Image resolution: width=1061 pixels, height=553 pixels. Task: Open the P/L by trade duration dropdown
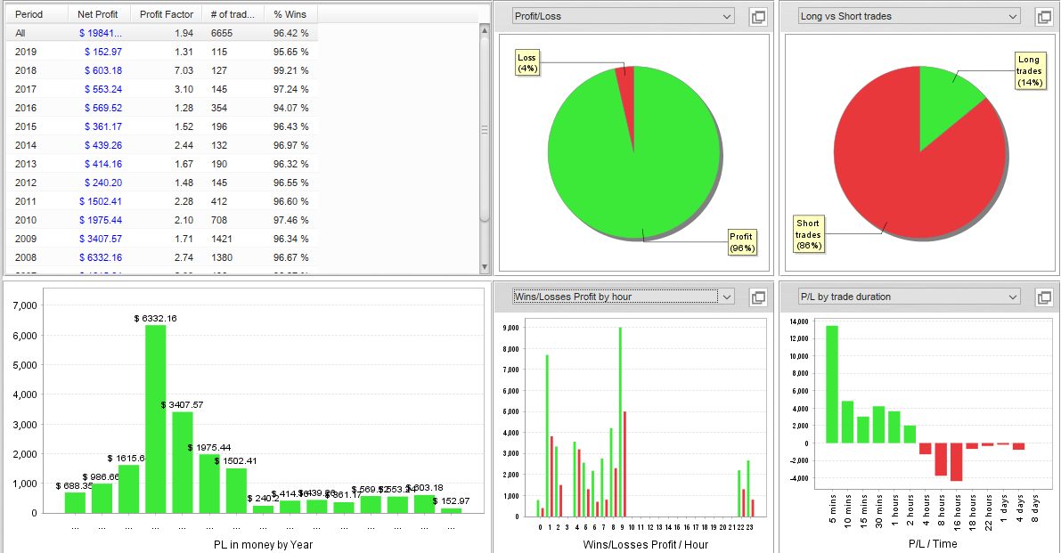pos(910,297)
